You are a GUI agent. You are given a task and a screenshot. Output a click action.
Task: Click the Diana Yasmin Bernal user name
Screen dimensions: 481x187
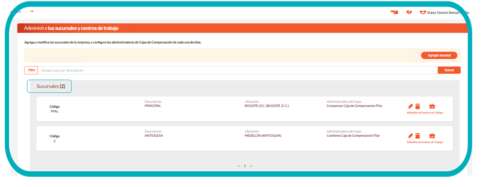448,13
